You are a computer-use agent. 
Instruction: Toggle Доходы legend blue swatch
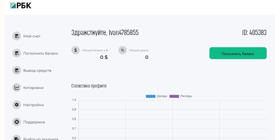click(151, 96)
